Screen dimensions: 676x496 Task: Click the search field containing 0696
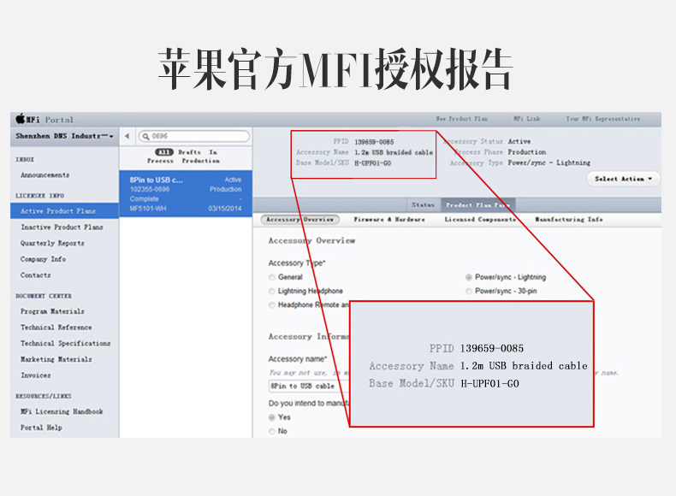click(194, 136)
